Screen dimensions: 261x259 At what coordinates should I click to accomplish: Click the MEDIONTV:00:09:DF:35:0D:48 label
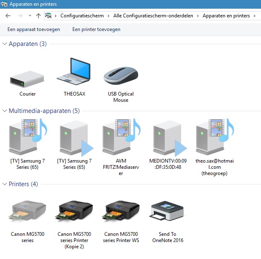point(168,164)
